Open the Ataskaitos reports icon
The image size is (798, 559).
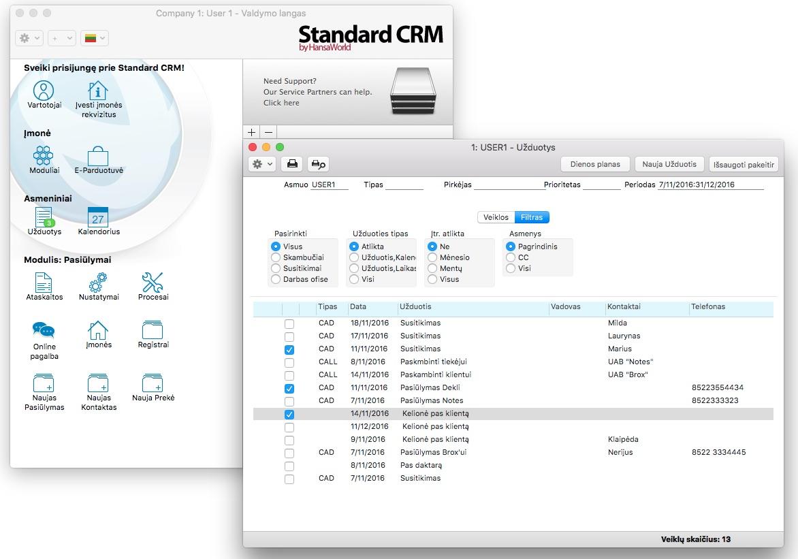click(44, 283)
